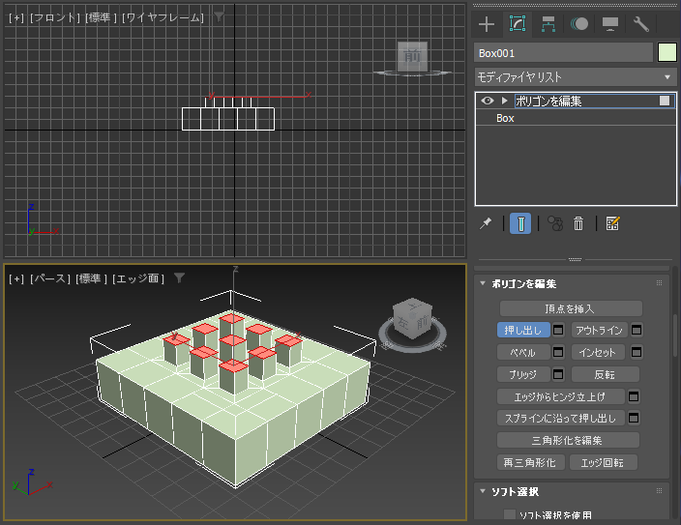
Task: Click perspective viewport filter funnel icon
Action: point(179,277)
